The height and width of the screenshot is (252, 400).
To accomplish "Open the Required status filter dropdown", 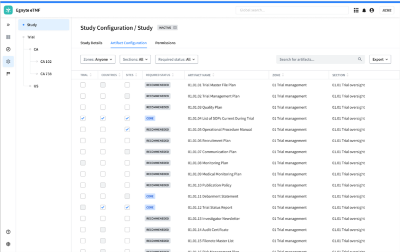I will click(177, 60).
